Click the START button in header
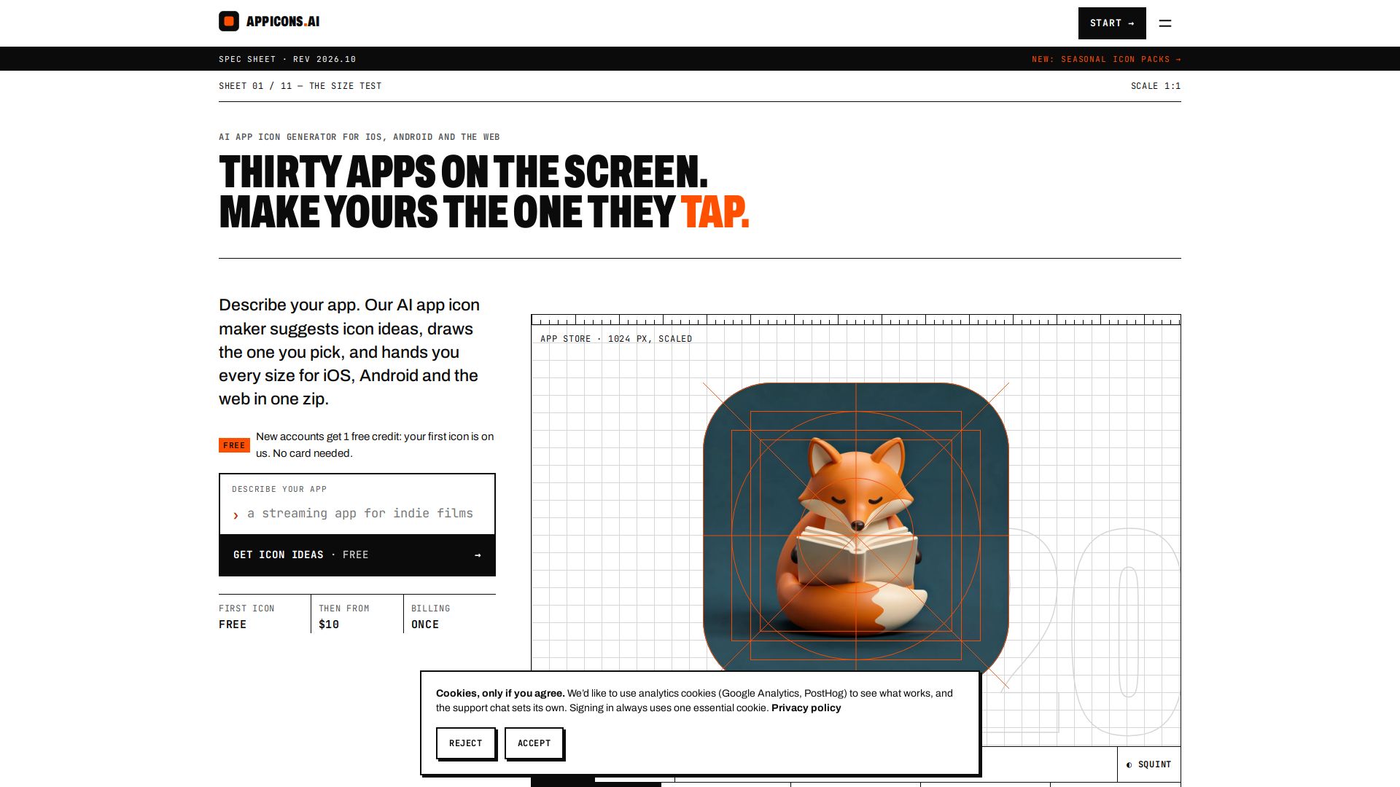Image resolution: width=1400 pixels, height=787 pixels. coord(1112,23)
